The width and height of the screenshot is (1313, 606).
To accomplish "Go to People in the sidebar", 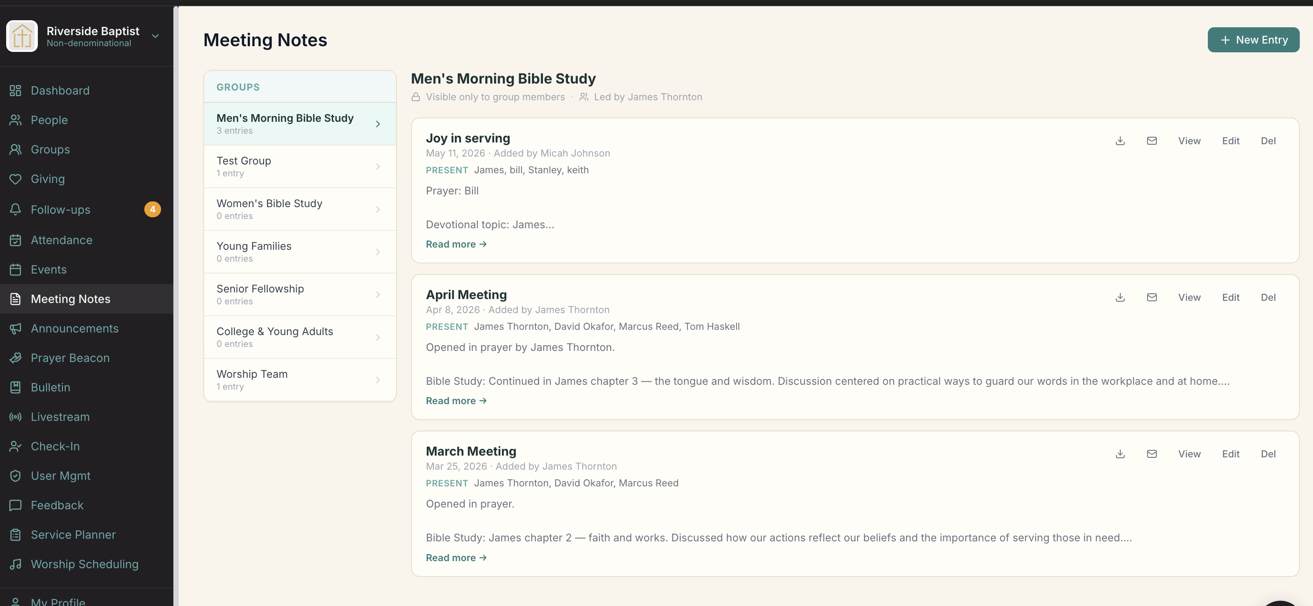I will pyautogui.click(x=87, y=120).
